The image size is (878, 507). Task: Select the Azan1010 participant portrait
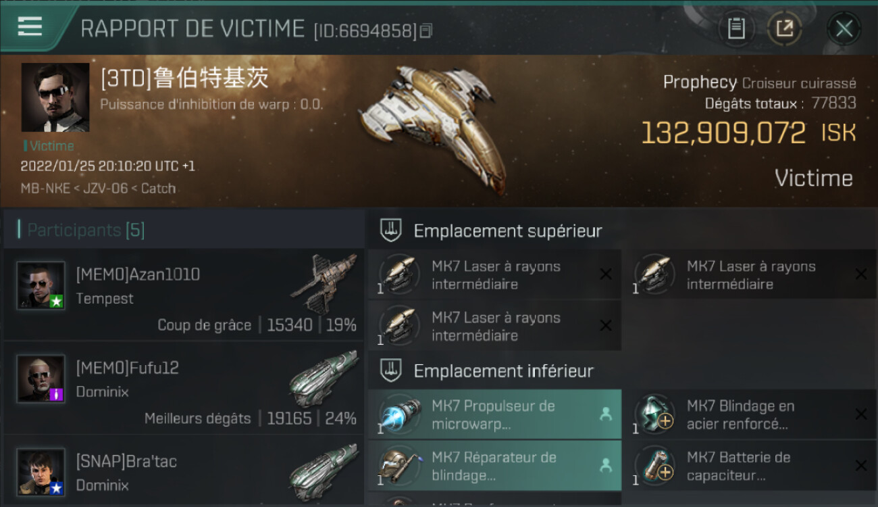[41, 286]
